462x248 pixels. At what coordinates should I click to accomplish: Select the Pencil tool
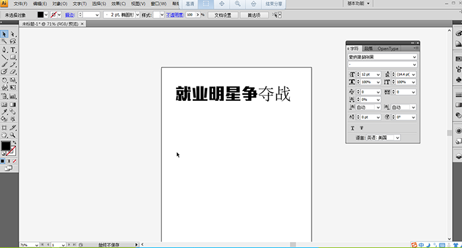pyautogui.click(x=13, y=64)
